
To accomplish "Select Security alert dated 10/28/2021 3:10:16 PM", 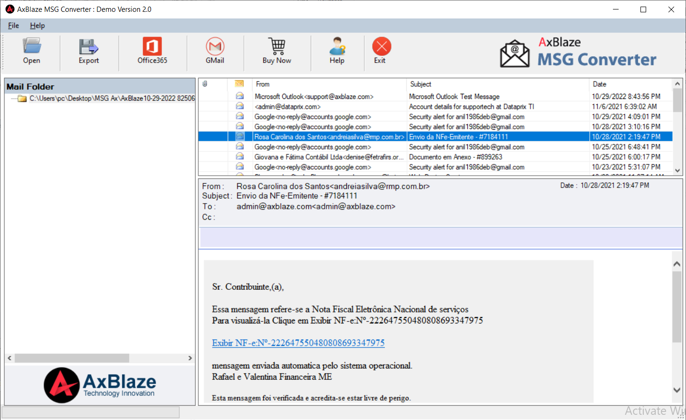I will pyautogui.click(x=436, y=127).
